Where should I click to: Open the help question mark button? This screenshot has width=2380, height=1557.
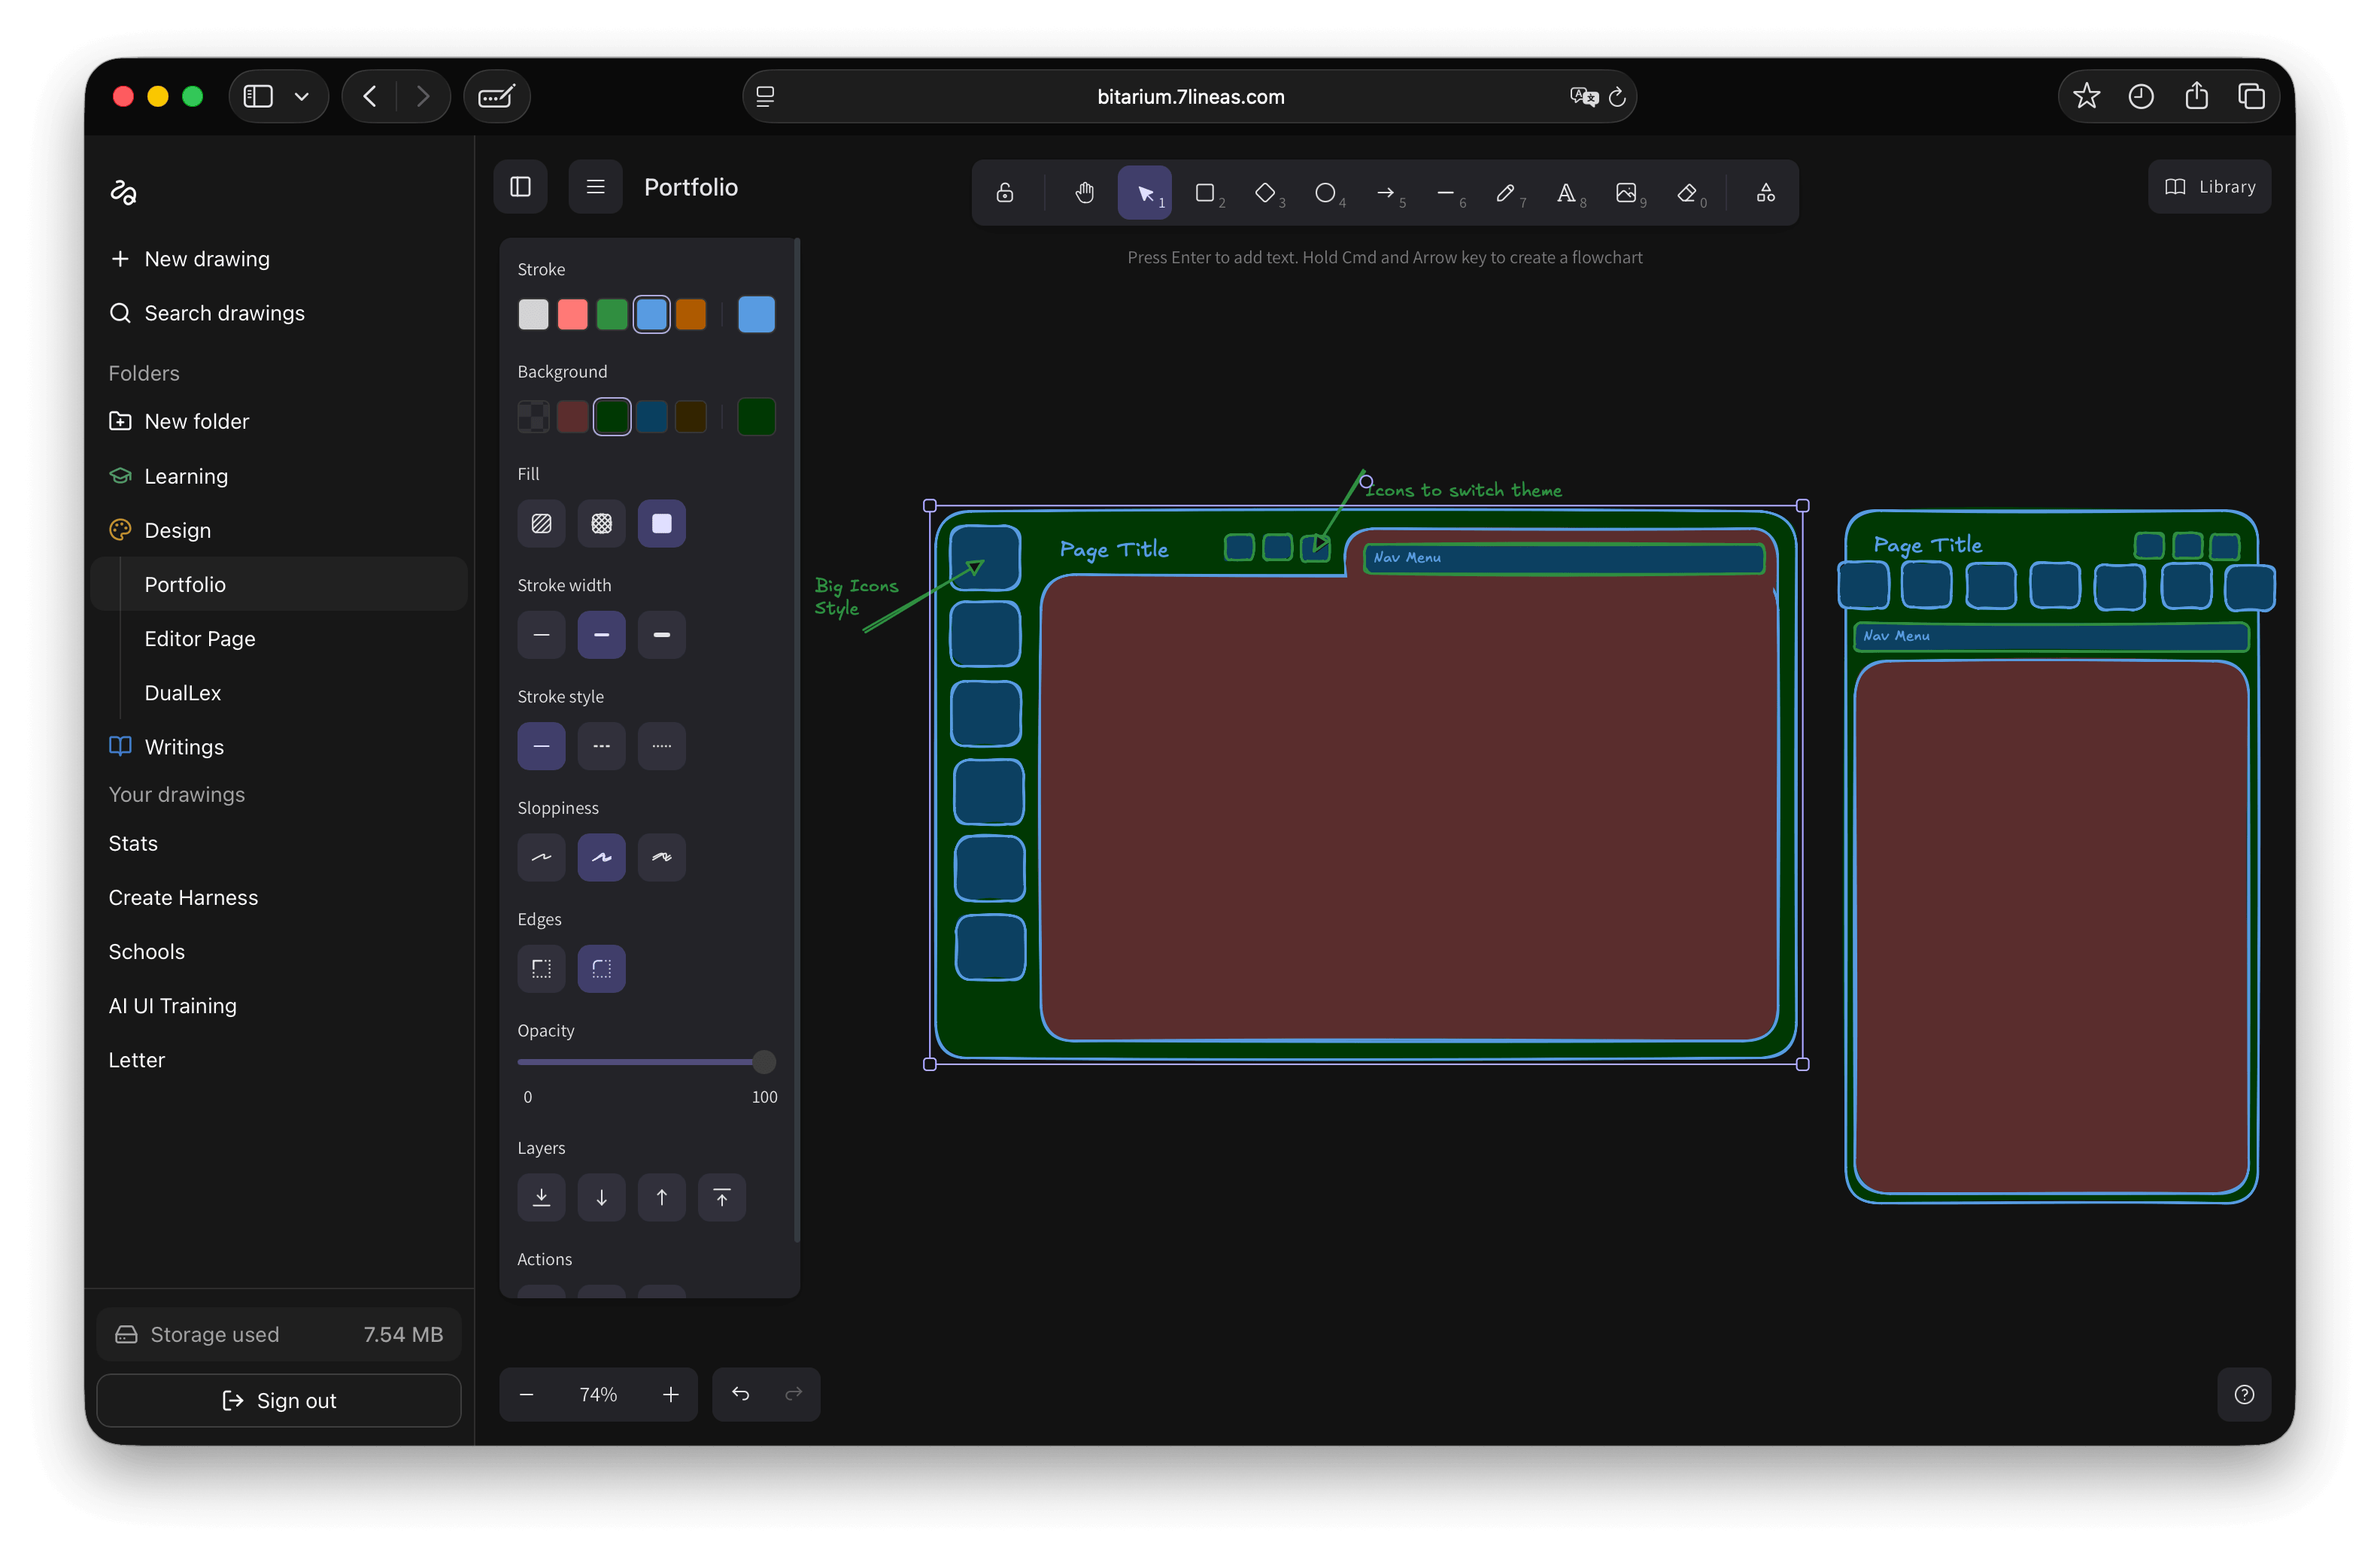click(x=2244, y=1394)
